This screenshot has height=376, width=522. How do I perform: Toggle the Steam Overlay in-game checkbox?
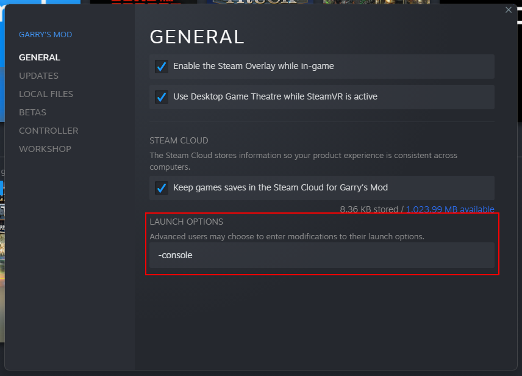(x=162, y=67)
